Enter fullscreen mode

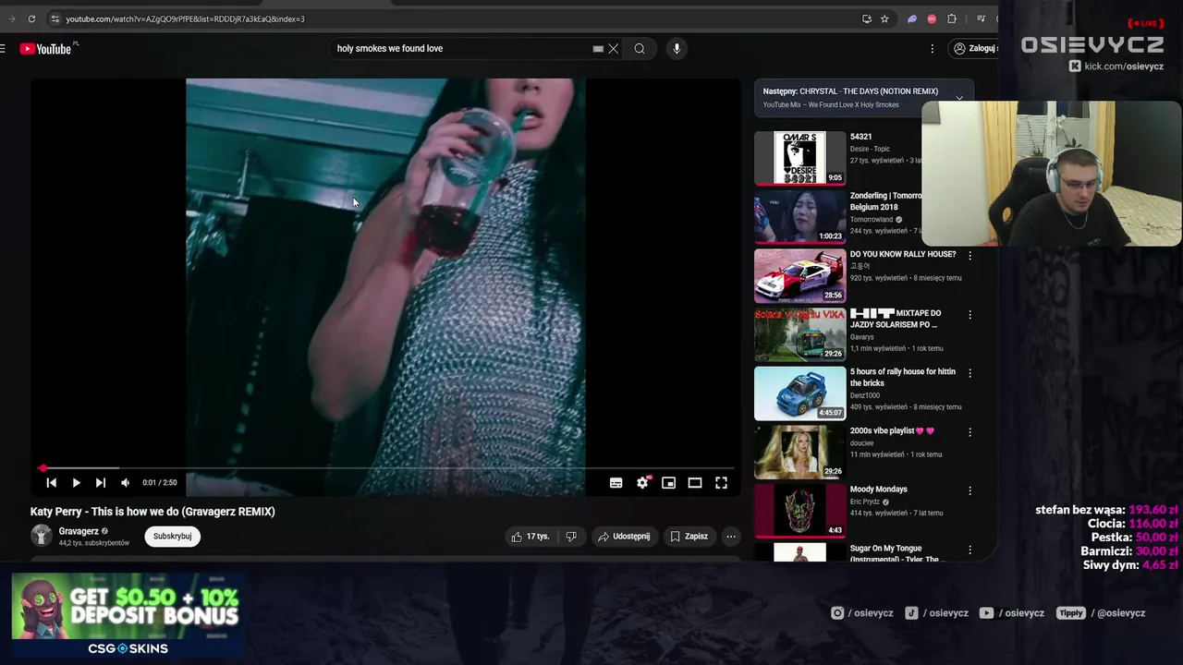pos(721,483)
